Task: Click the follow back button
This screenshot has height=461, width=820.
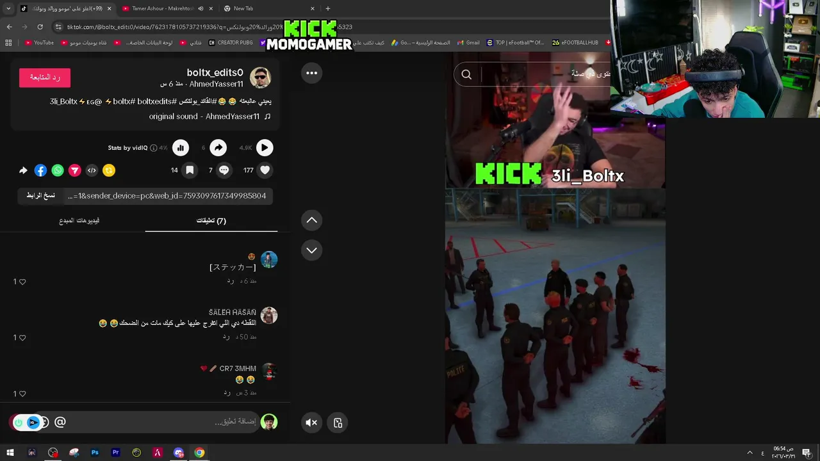Action: [x=45, y=77]
